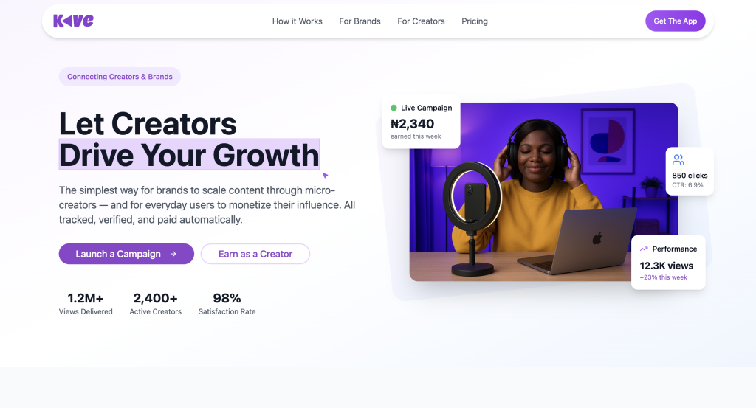Screen dimensions: 756x408
Task: Select Pricing in the navigation bar
Action: (475, 21)
